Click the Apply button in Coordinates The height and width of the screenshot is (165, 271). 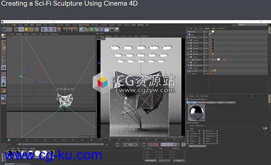click(x=179, y=161)
